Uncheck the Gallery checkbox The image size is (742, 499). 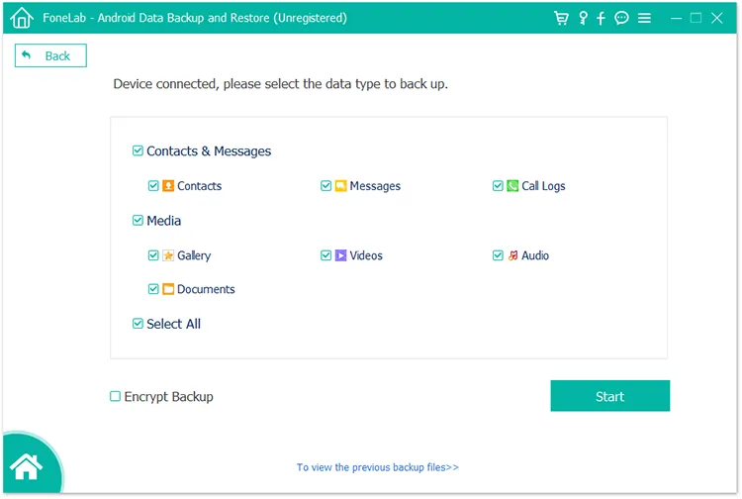pyautogui.click(x=153, y=255)
